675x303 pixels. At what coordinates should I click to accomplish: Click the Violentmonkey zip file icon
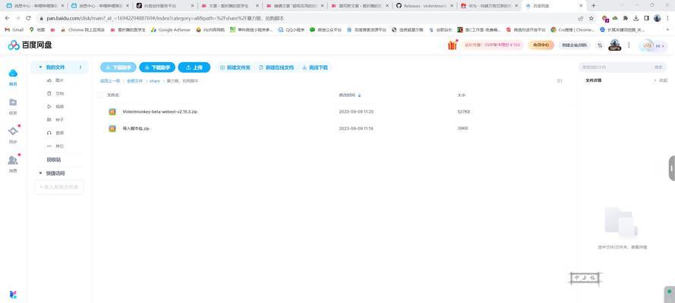112,111
